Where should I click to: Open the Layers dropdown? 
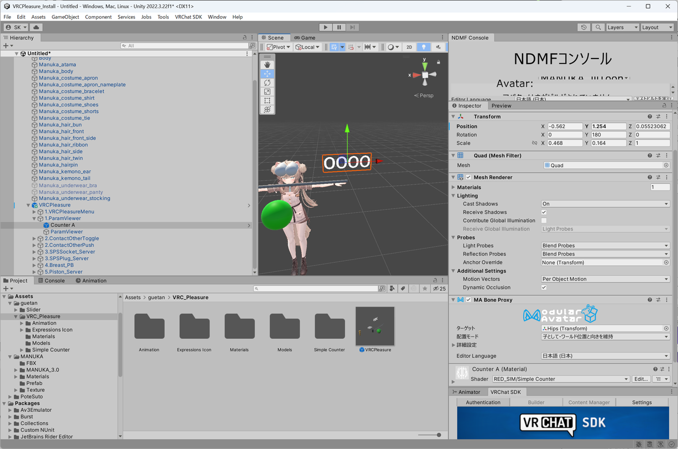pos(622,27)
